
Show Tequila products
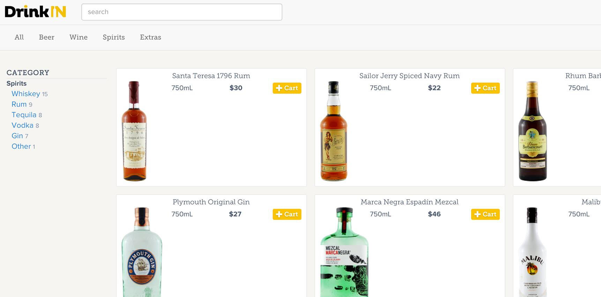pos(24,115)
